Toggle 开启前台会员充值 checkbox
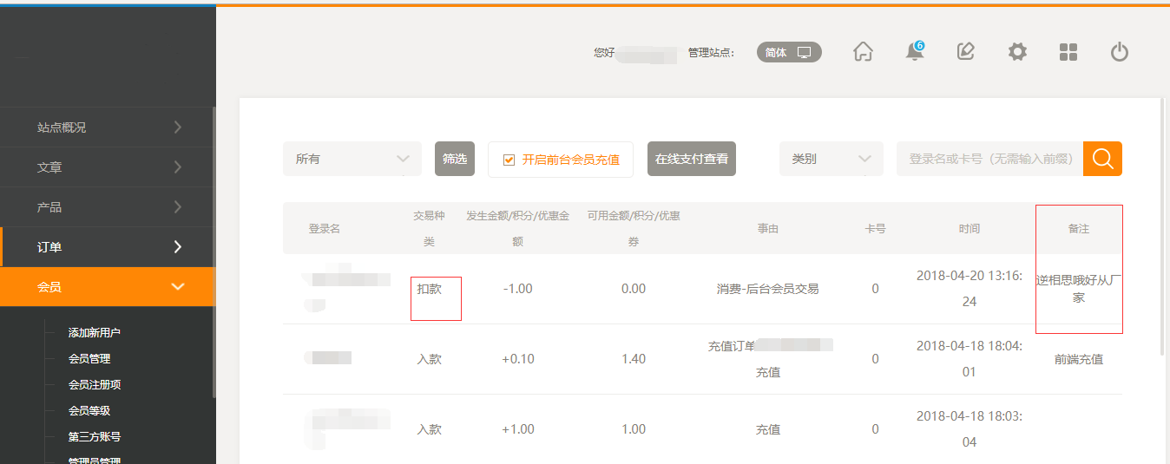The width and height of the screenshot is (1170, 464). coord(509,160)
